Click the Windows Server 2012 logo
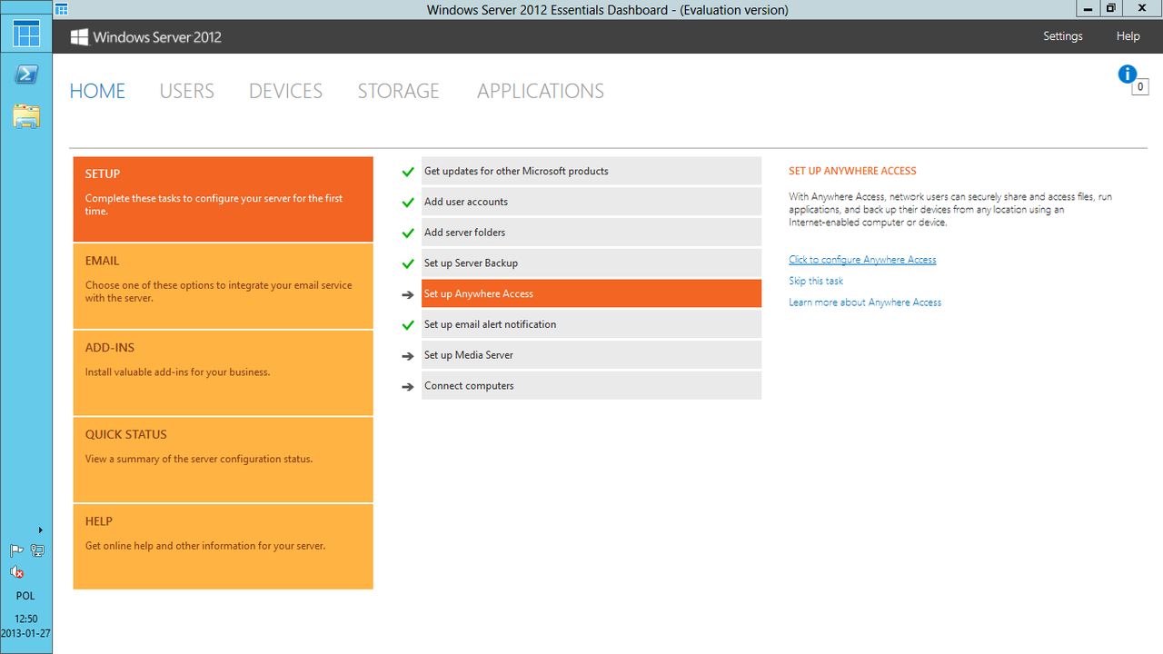The image size is (1163, 654). (x=146, y=37)
